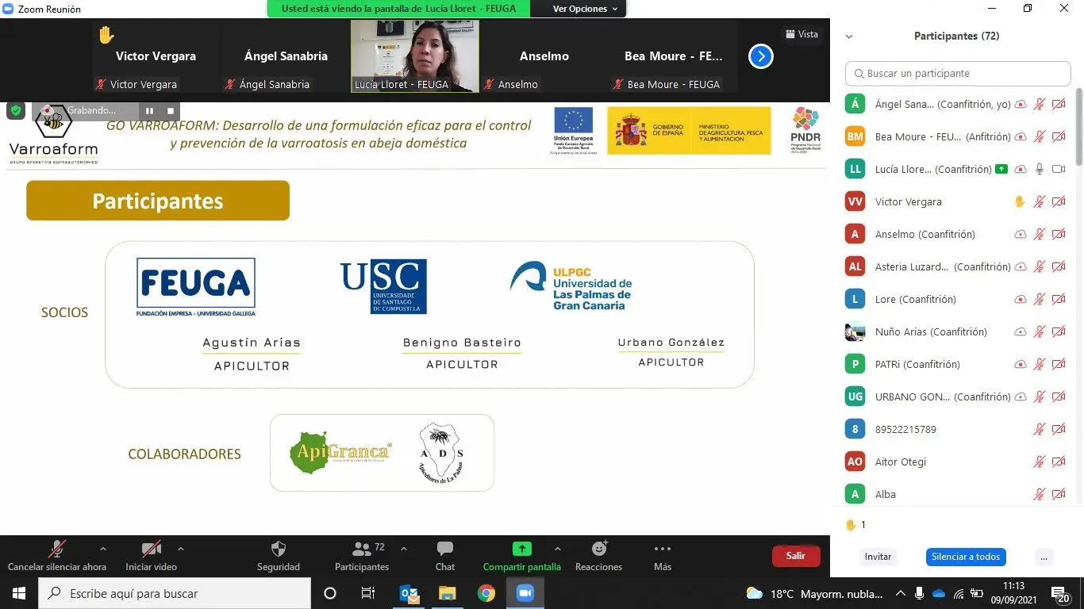Toggle camera with Iniciar video
The height and width of the screenshot is (609, 1084).
tap(151, 550)
